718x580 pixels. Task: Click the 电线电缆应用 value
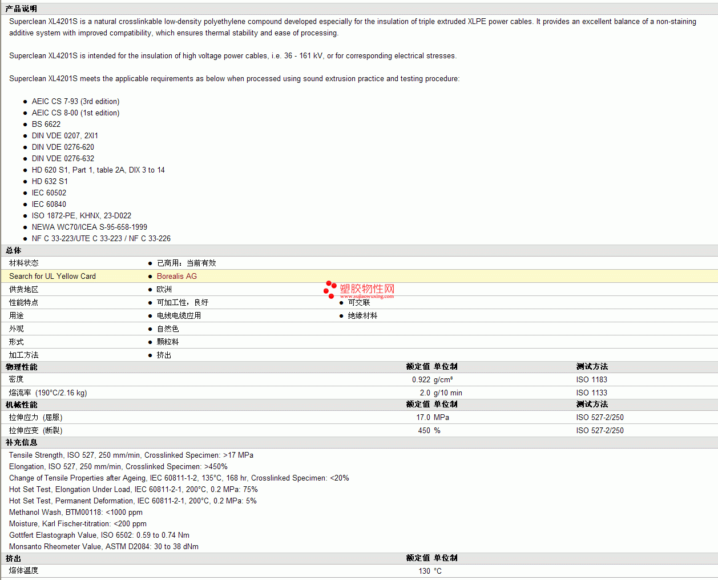[x=179, y=315]
